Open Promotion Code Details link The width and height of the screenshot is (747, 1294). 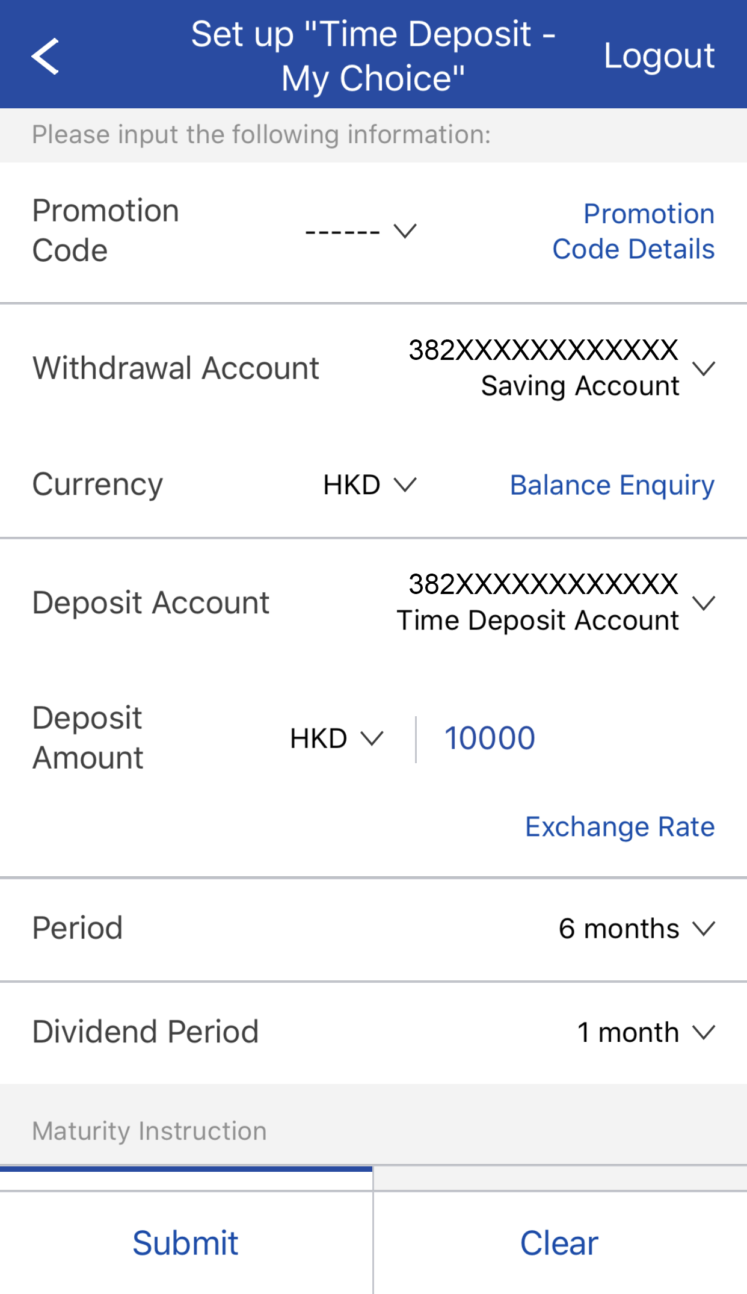point(633,231)
